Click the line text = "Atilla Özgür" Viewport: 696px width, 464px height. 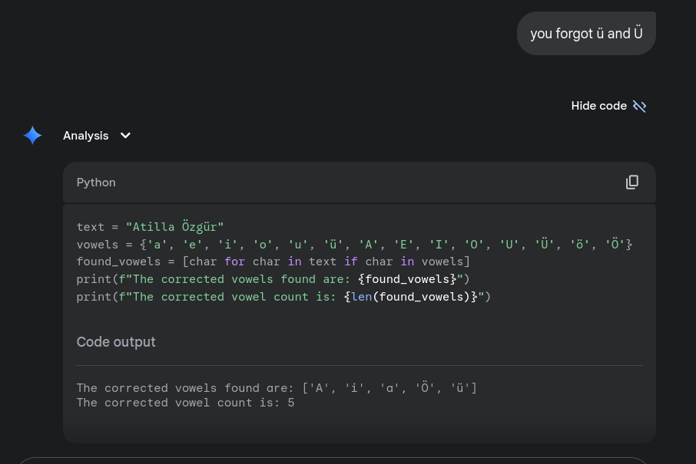tap(150, 226)
